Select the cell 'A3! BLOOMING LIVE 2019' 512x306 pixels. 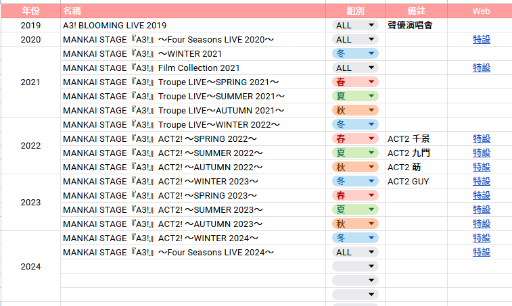193,25
